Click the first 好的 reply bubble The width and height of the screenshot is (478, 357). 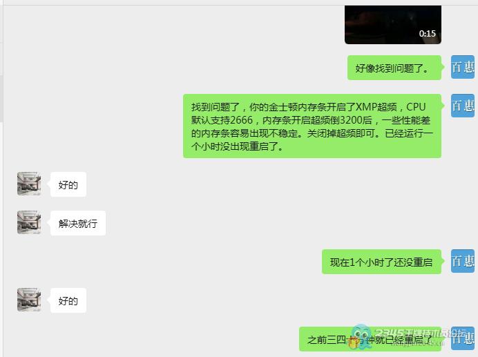pos(68,184)
